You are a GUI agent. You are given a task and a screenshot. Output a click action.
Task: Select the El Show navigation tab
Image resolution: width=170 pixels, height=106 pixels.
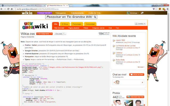click(65, 24)
